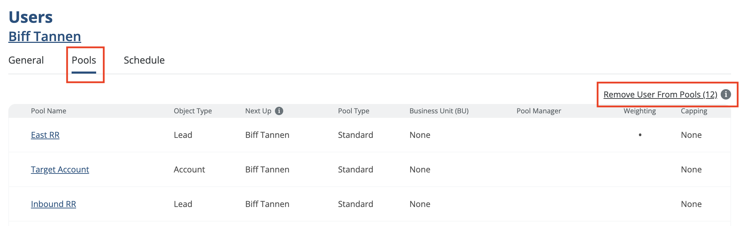
Task: Click the Pool Name column header
Action: click(x=48, y=111)
